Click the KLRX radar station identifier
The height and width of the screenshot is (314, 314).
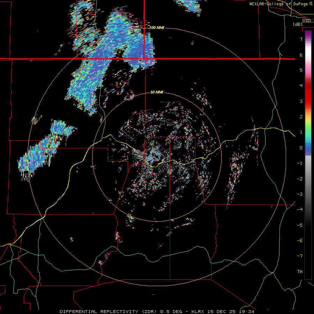198,312
